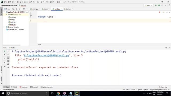Image resolution: width=171 pixels, height=96 pixels.
Task: Open run configuration wrench in Run panel
Action: tap(5, 54)
